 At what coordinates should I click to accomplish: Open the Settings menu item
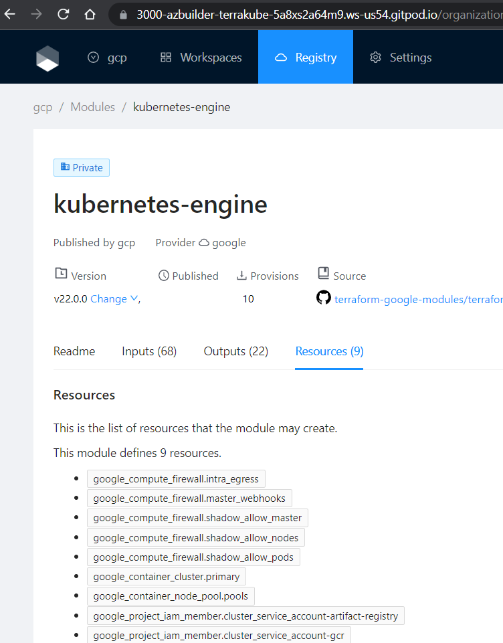point(401,58)
